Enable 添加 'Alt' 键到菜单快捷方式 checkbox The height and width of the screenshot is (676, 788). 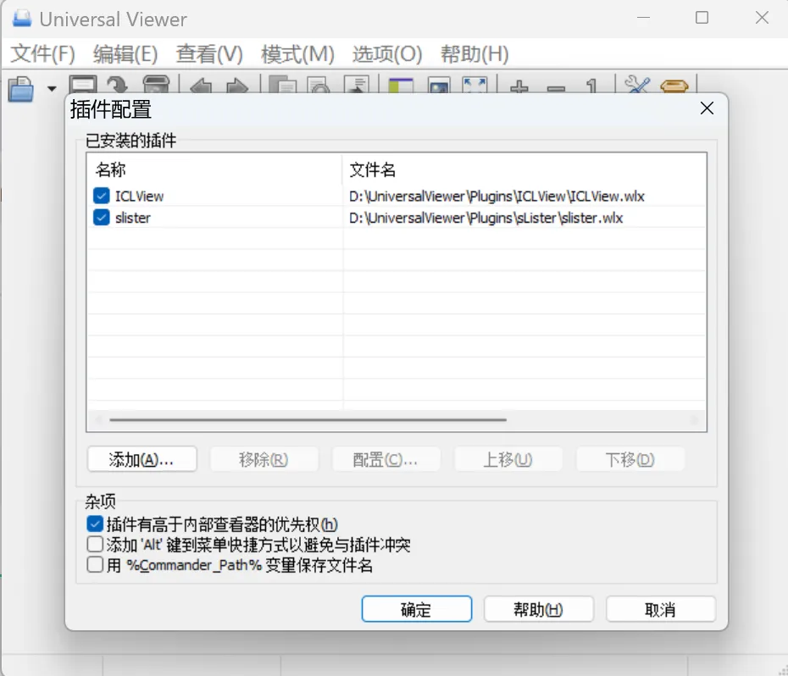point(95,545)
